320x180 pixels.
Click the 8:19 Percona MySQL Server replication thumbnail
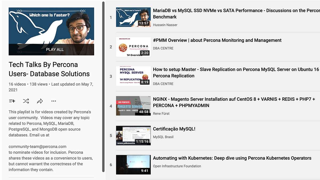pyautogui.click(x=133, y=76)
